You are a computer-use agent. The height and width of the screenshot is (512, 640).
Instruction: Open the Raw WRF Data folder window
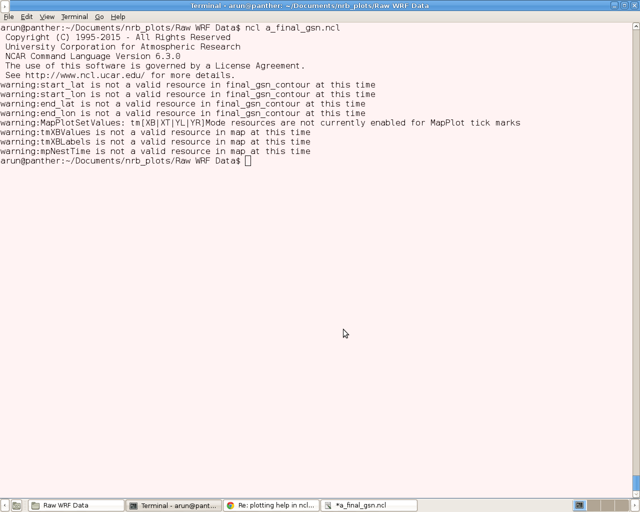(x=76, y=505)
